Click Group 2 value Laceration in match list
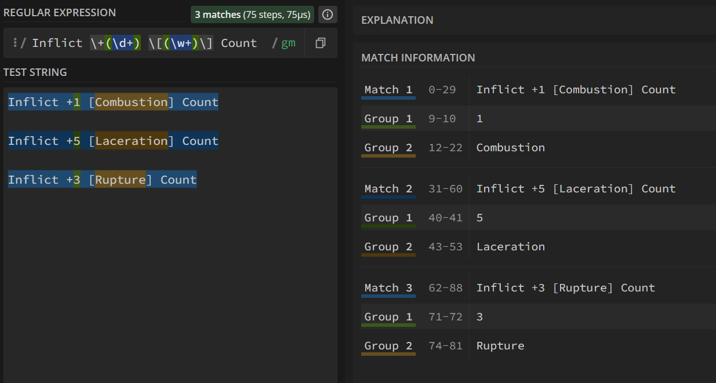 click(x=510, y=247)
